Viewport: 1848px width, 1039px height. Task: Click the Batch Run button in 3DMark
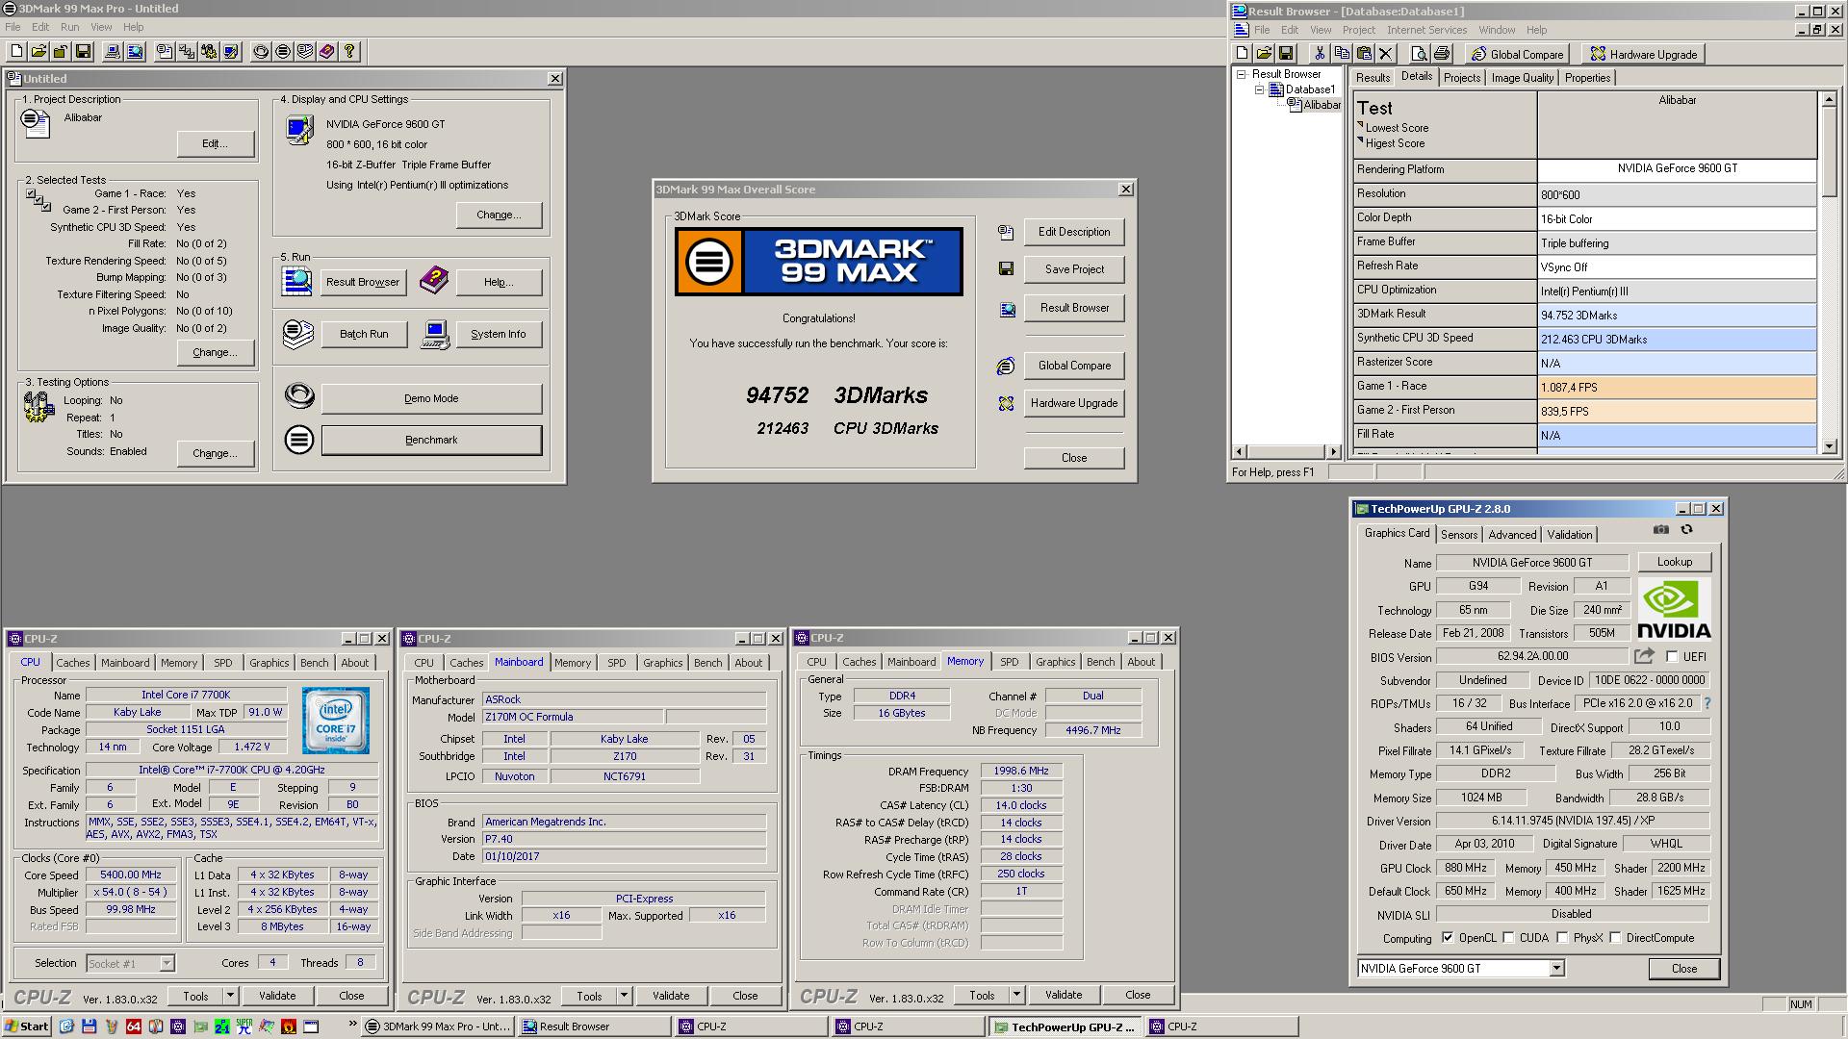[364, 334]
